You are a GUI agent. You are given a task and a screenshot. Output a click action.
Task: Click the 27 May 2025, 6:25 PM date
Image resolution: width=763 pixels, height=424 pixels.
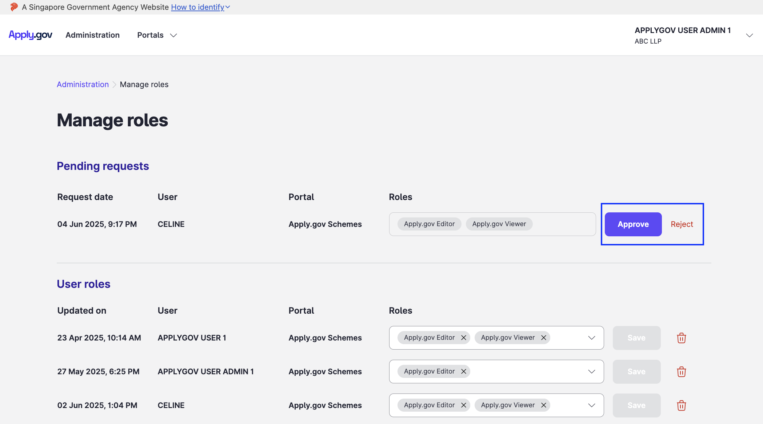point(98,372)
